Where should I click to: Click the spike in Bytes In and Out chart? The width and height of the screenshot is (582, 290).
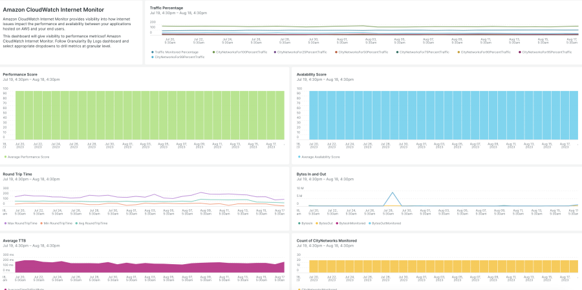[x=391, y=192]
